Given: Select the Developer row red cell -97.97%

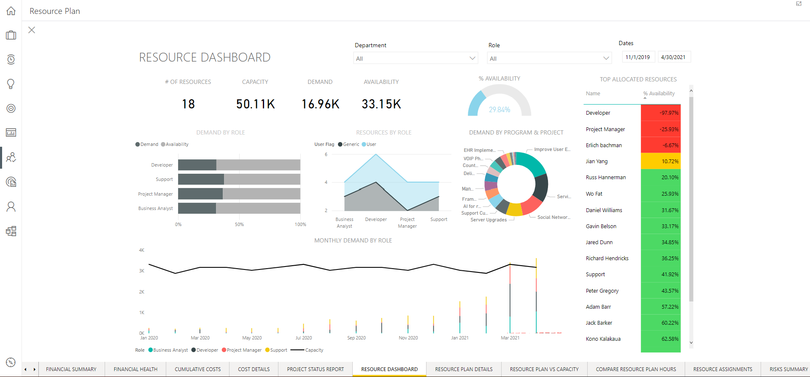Looking at the screenshot, I should (661, 113).
